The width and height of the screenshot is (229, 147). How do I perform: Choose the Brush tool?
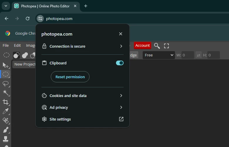click(6, 130)
